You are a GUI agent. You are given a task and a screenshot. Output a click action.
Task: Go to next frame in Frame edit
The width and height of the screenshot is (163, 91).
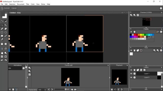[x=52, y=89]
